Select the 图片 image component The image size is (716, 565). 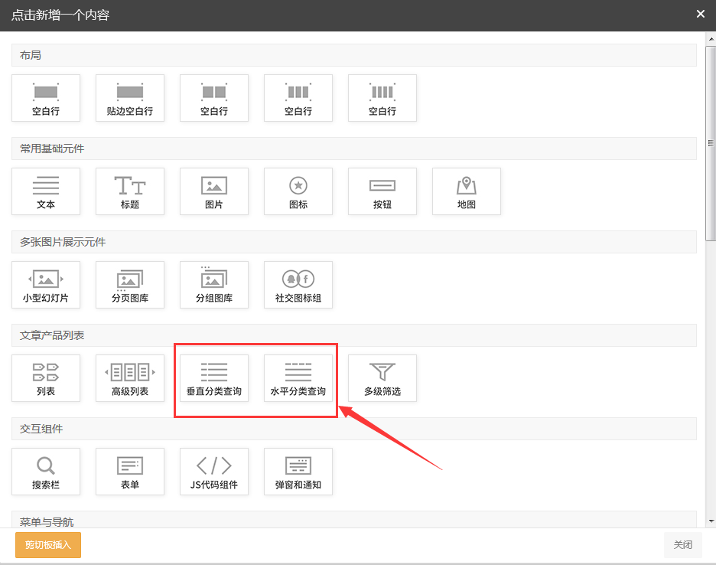[214, 191]
